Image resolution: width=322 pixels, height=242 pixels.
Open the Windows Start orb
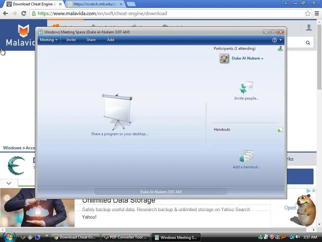tap(9, 237)
